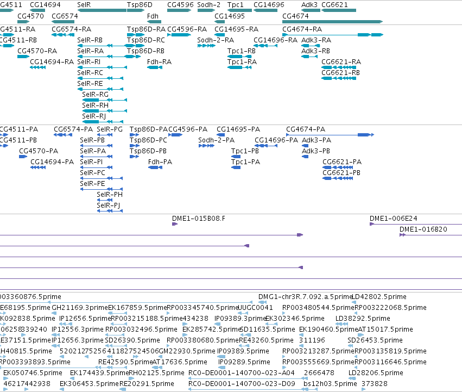Click the SelR-PH protein feature

click(105, 200)
